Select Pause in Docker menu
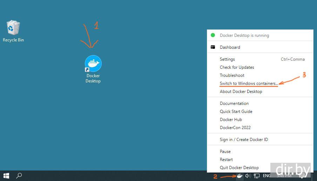317x181 pixels. pyautogui.click(x=260, y=152)
